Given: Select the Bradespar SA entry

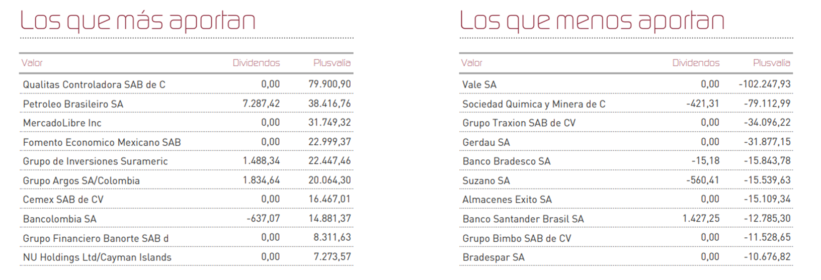Looking at the screenshot, I should 493,257.
